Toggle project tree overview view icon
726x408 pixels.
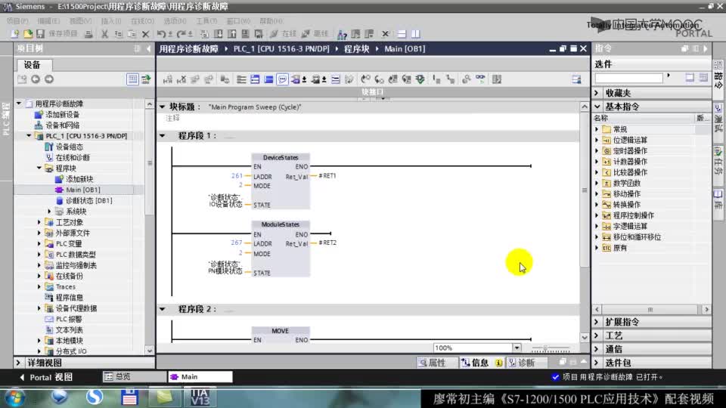click(132, 79)
